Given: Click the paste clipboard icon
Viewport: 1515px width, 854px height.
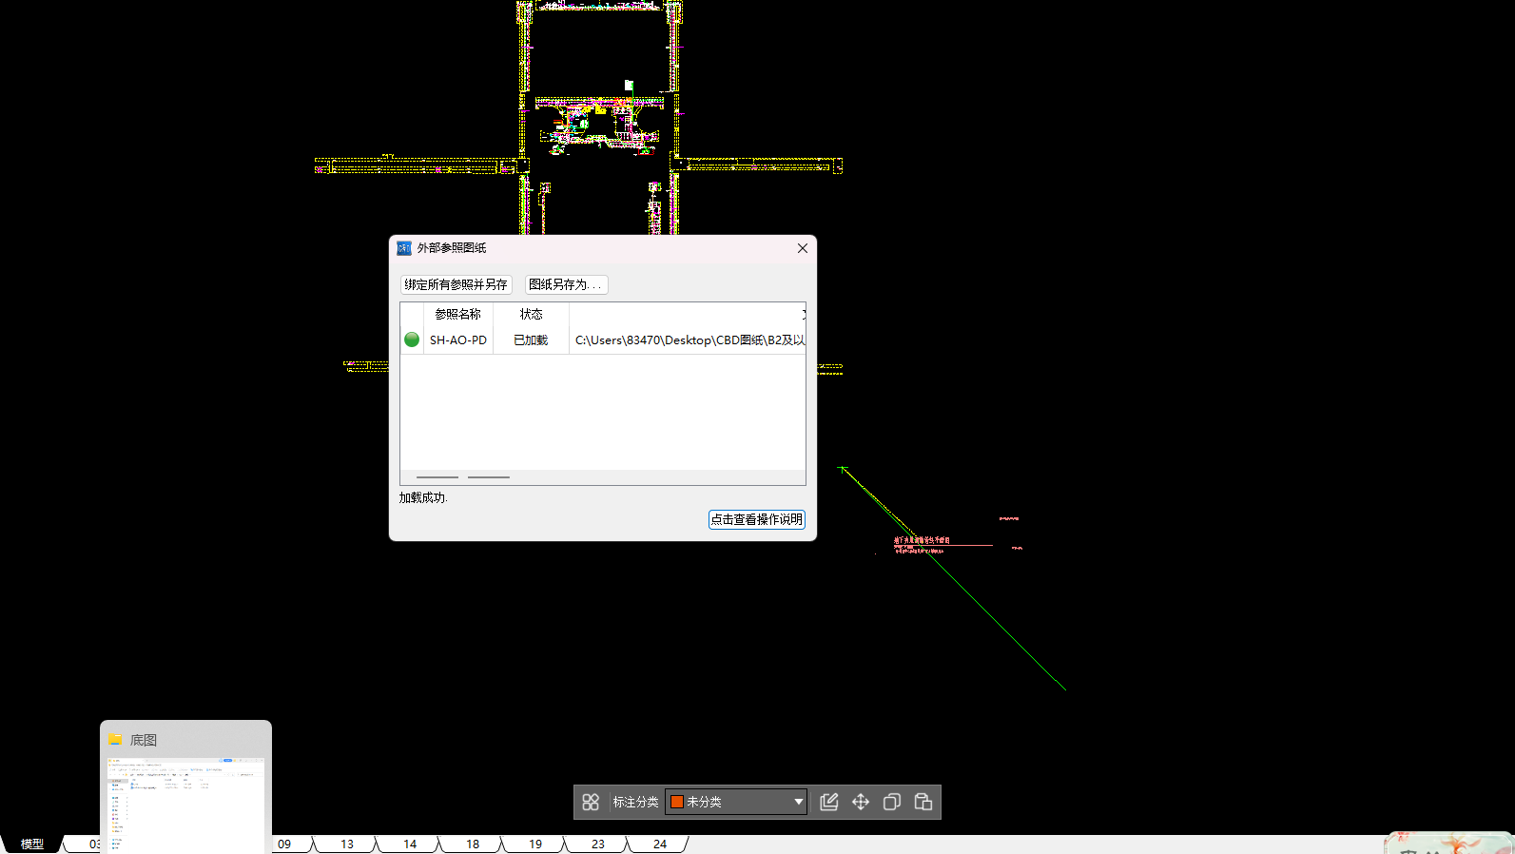Looking at the screenshot, I should (x=923, y=802).
